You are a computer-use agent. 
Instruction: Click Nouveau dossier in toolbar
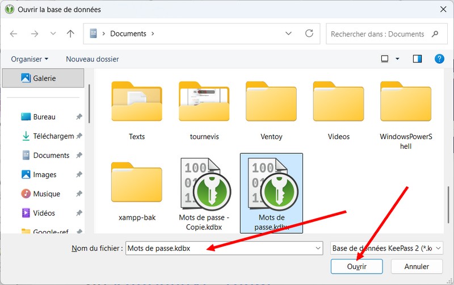pos(93,59)
